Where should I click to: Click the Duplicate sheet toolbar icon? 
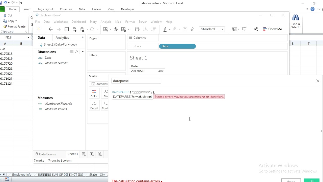116,29
